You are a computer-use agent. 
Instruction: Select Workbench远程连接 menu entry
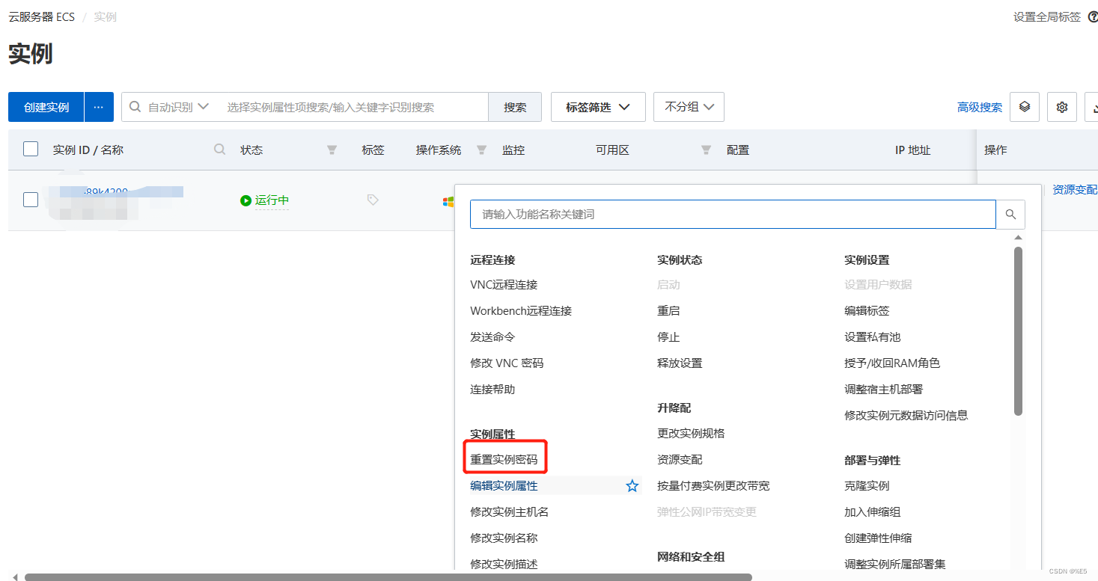(521, 311)
